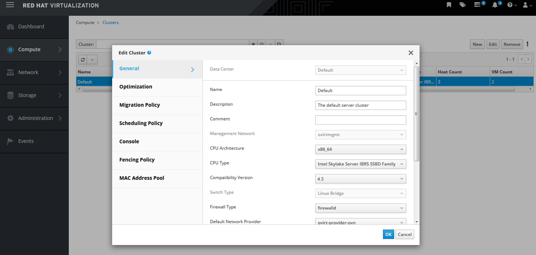Click the dialog scrollbar down arrow
The image size is (536, 255).
coord(416,222)
